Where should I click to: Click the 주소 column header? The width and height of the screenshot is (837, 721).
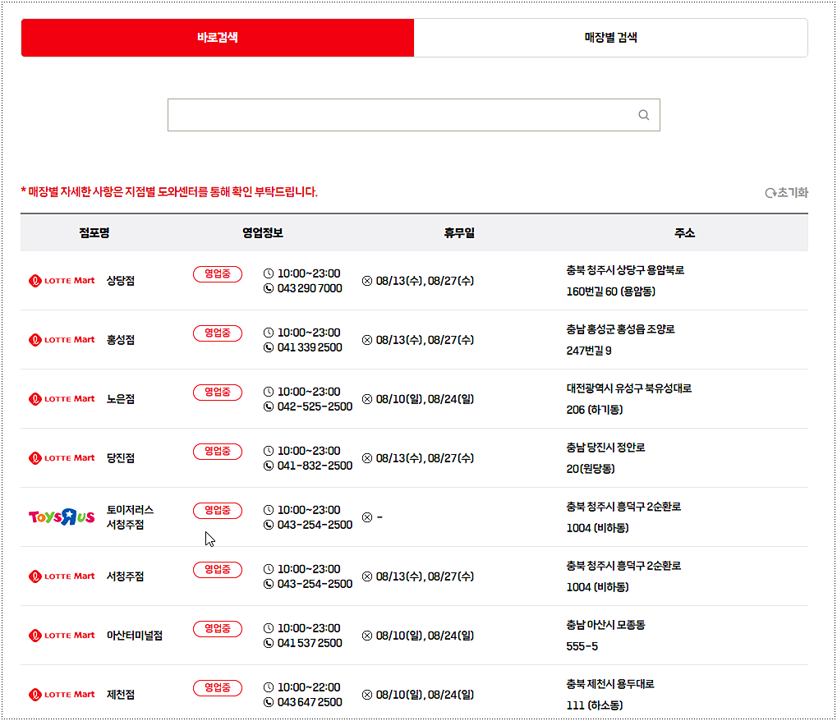(x=684, y=233)
